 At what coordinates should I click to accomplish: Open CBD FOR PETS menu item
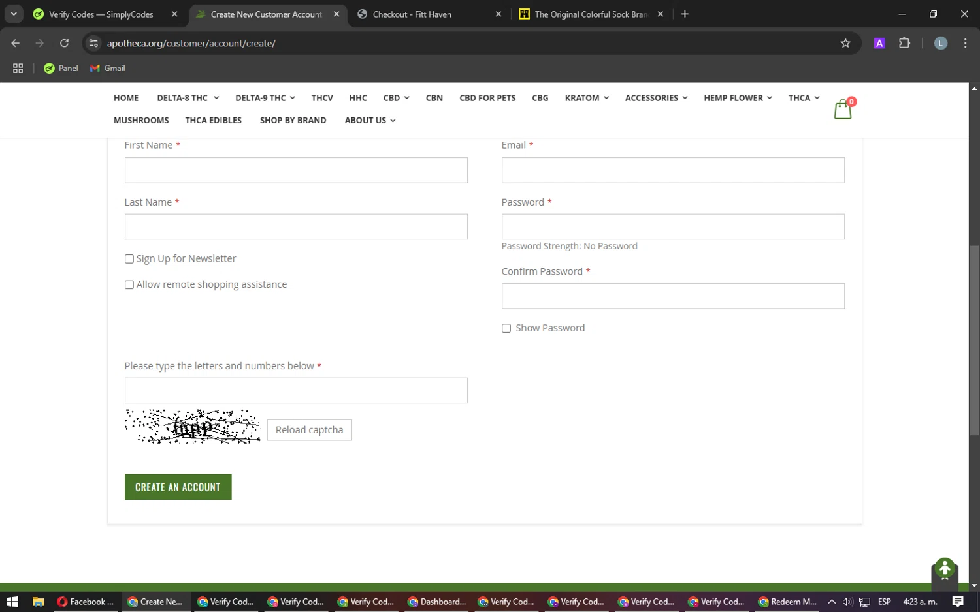487,98
